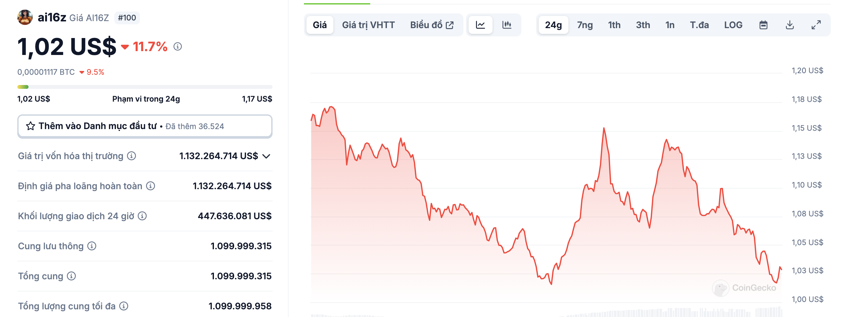Toggle the LOG scale option
The image size is (841, 317).
[x=733, y=25]
